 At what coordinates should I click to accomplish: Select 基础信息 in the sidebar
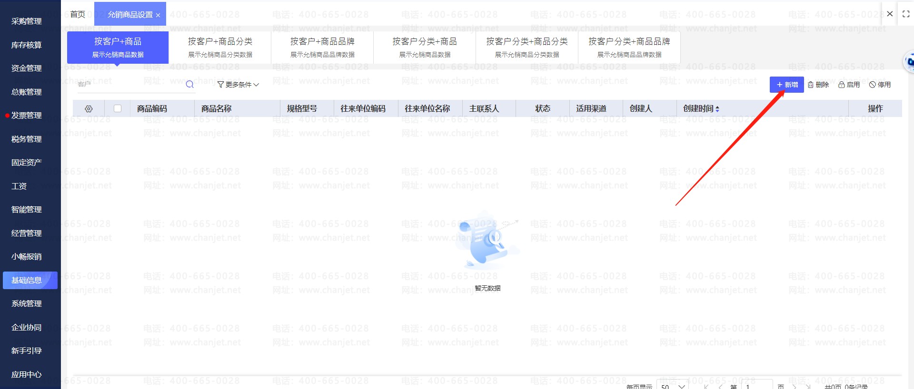[x=30, y=280]
